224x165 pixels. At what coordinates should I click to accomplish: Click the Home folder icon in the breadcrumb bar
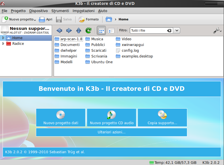[x=109, y=19]
